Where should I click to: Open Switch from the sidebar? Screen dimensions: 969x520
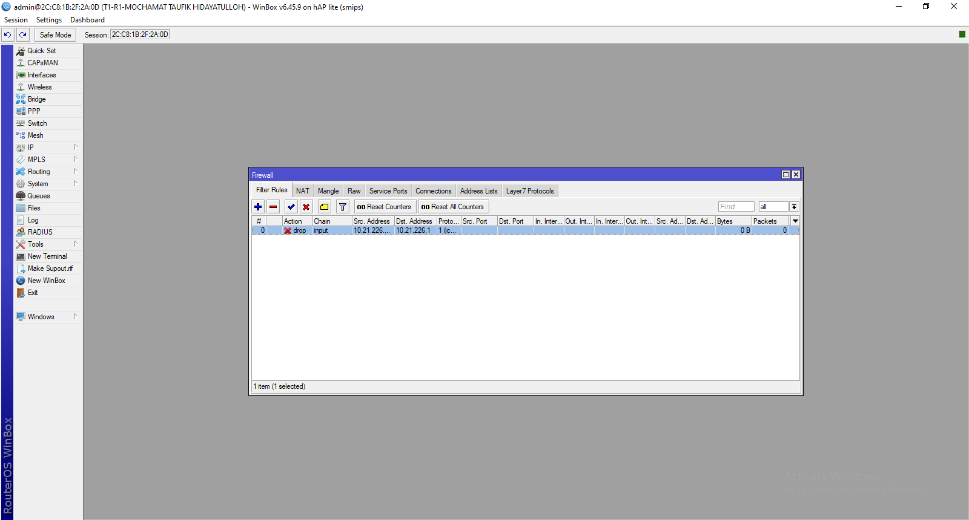coord(48,123)
